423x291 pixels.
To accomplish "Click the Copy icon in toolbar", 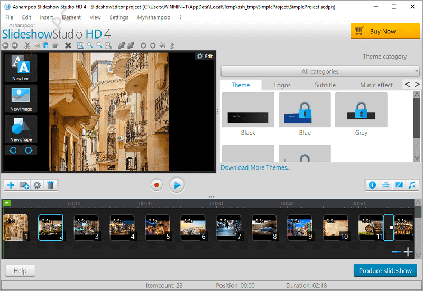I will [36, 45].
